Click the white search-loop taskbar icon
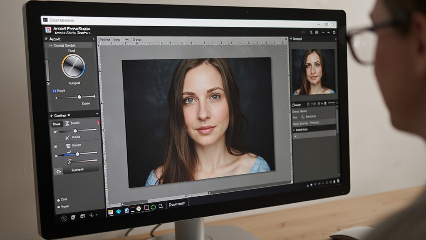 coord(161,206)
